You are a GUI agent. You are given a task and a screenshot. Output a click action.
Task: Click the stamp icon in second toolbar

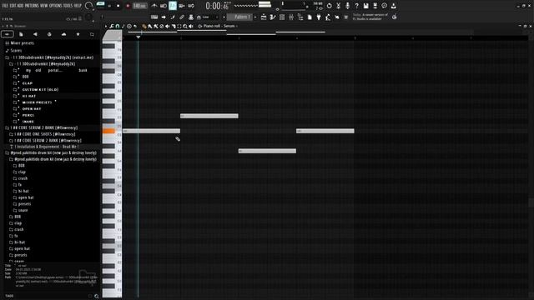(191, 17)
